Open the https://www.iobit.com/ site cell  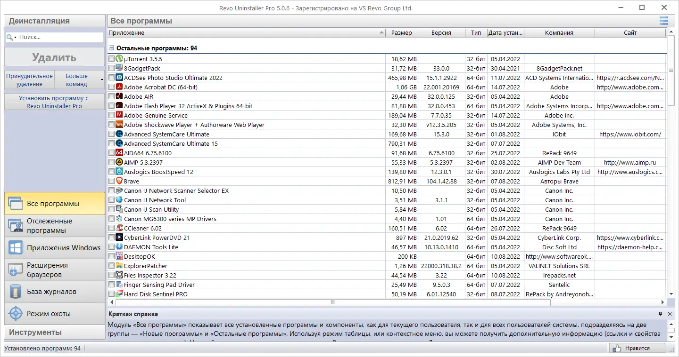630,134
